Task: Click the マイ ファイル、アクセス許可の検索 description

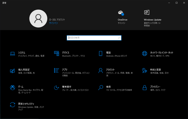Action: click(x=119, y=90)
